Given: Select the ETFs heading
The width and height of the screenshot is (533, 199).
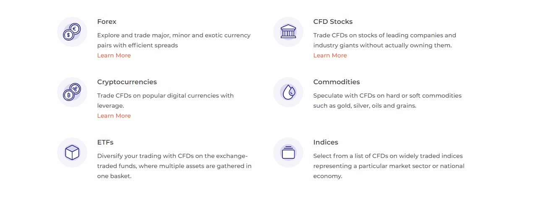Looking at the screenshot, I should 105,142.
